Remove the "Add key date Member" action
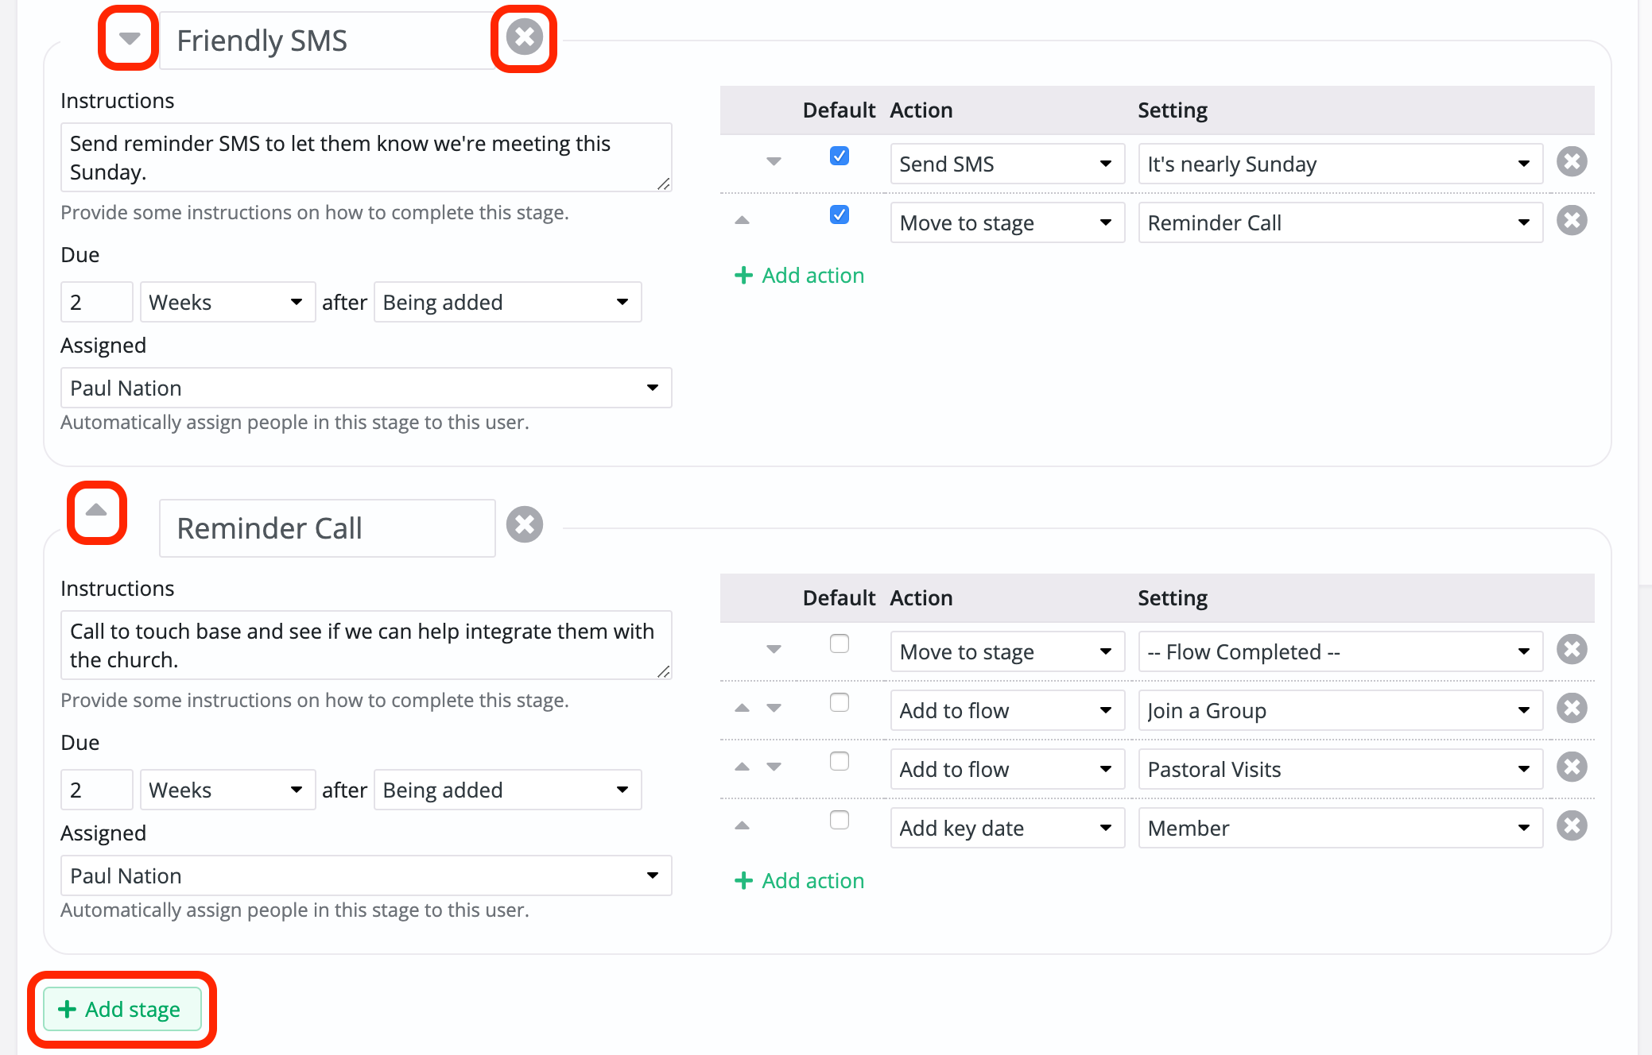The height and width of the screenshot is (1055, 1652). pos(1572,826)
